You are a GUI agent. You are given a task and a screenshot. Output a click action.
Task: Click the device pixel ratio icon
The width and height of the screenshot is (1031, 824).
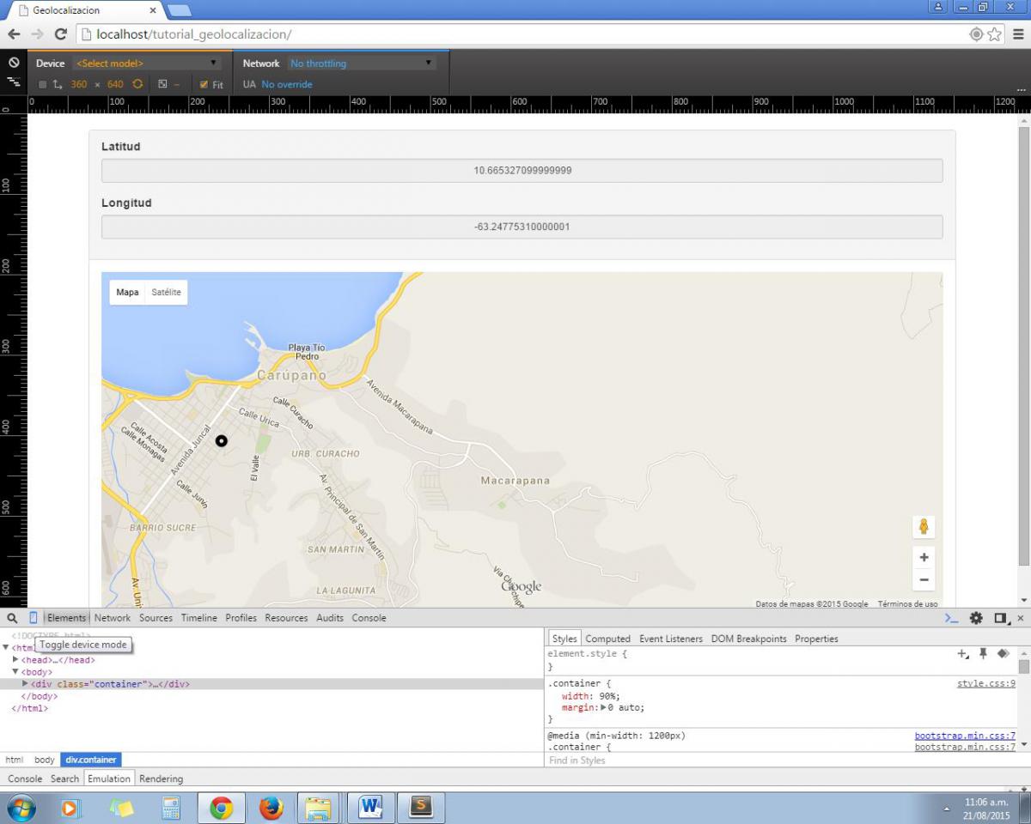162,85
